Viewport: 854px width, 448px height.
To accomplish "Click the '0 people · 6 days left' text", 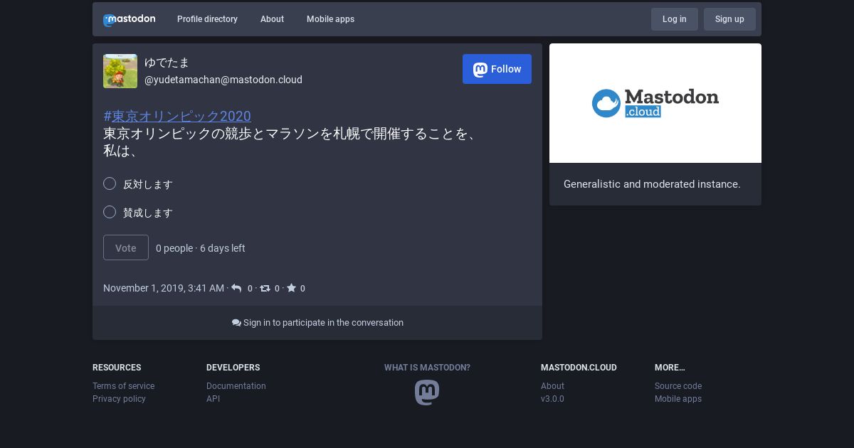I will pos(201,248).
